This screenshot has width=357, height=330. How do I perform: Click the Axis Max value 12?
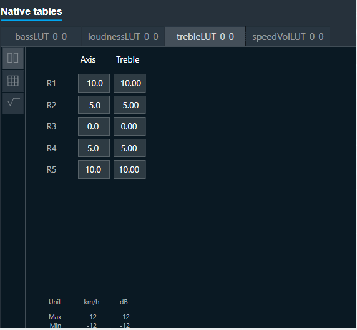[x=93, y=317]
